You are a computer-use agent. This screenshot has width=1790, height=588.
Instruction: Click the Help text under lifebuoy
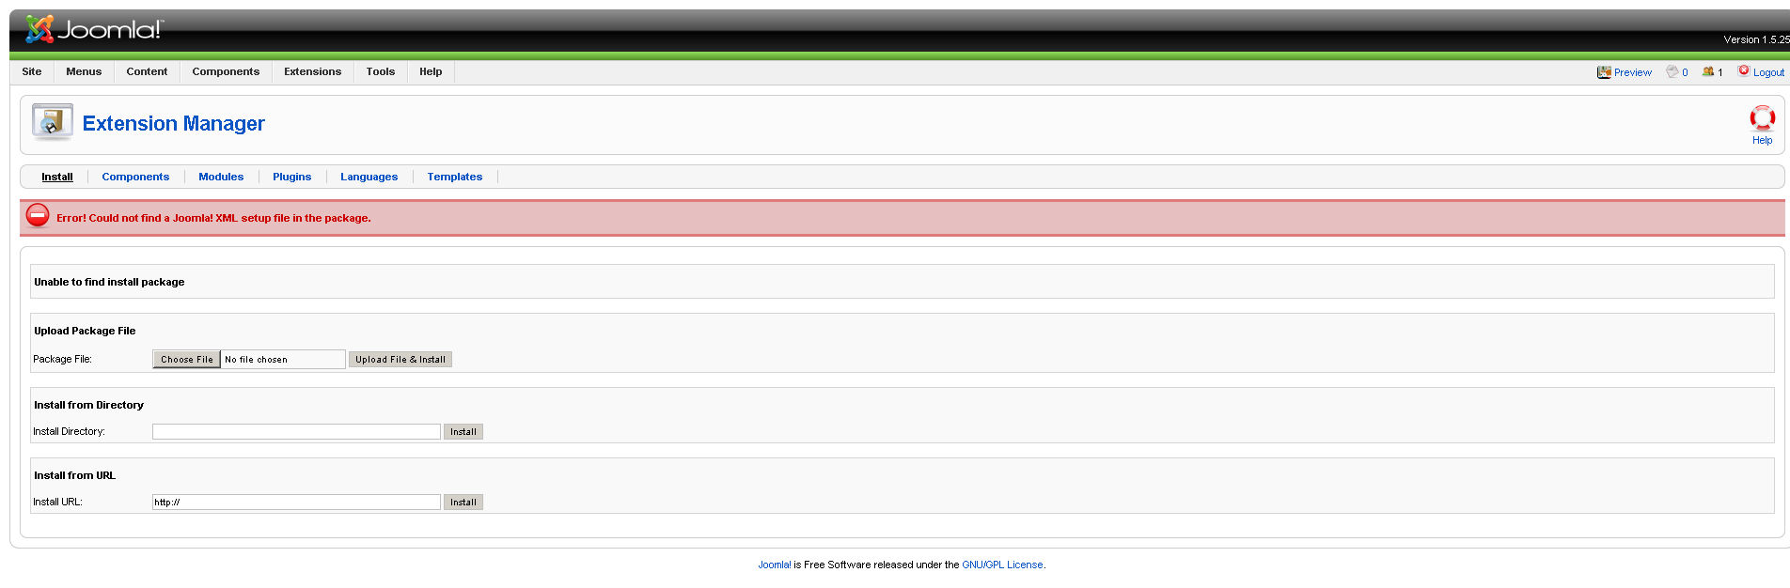point(1762,140)
